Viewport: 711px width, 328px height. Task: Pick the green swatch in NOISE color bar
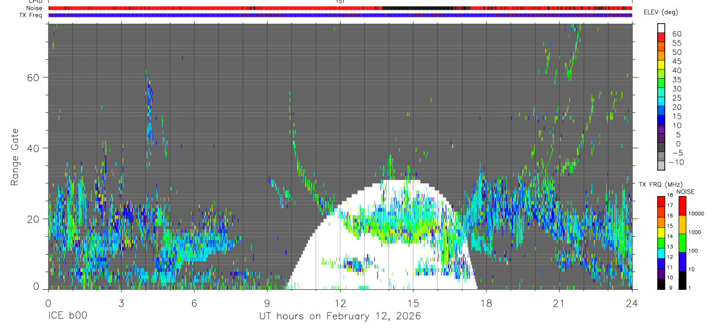pyautogui.click(x=681, y=242)
